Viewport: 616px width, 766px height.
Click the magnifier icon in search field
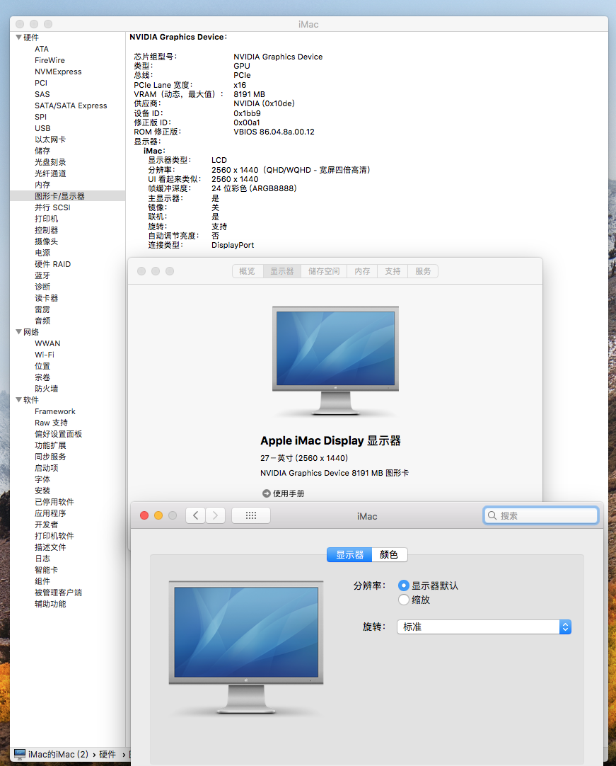tap(492, 515)
